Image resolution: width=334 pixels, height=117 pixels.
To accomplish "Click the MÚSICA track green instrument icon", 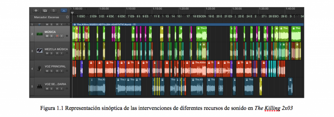I will (x=39, y=34).
